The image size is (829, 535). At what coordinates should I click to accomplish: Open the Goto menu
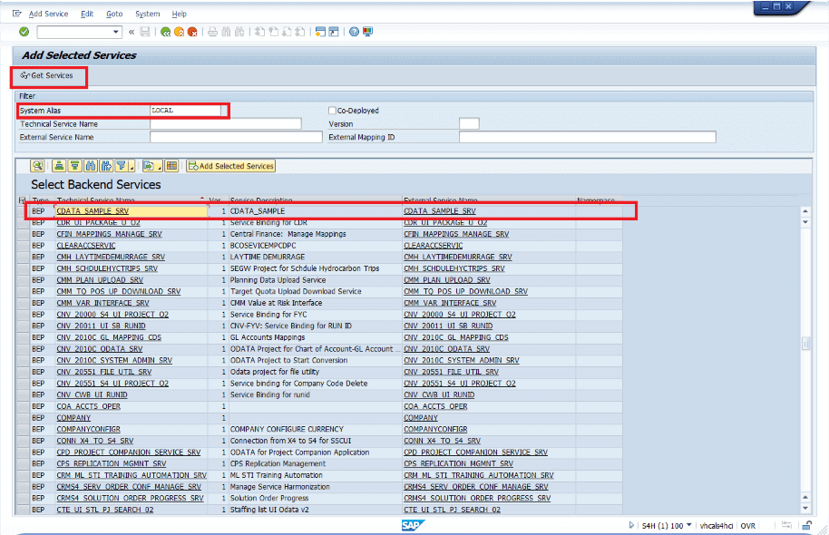114,14
